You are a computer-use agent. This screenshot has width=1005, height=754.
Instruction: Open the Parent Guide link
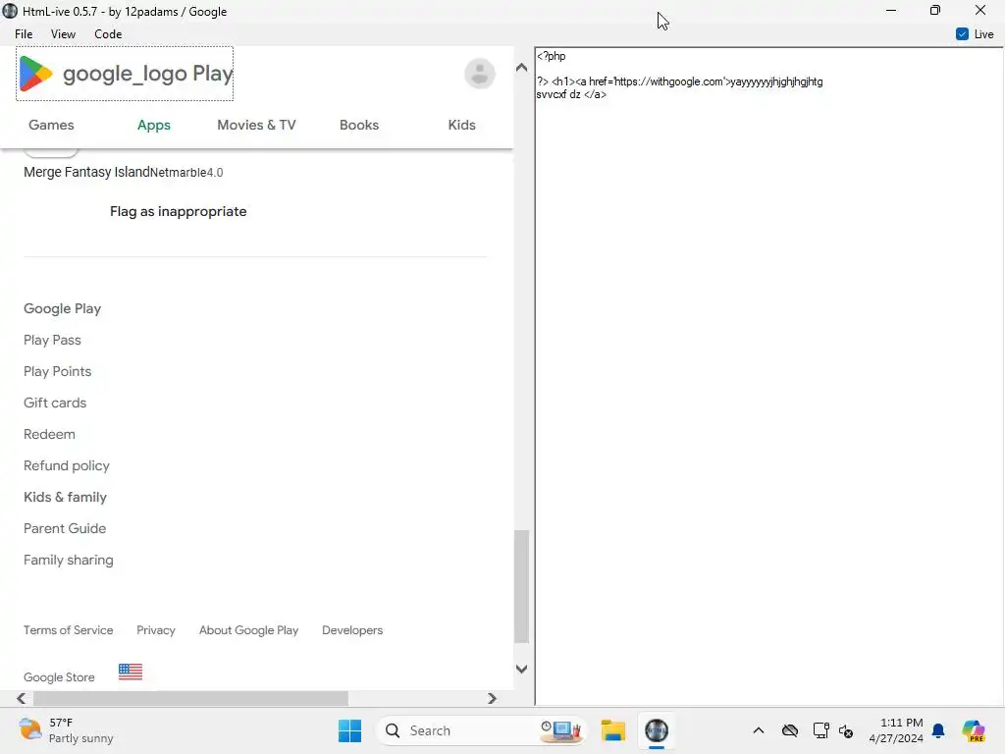point(65,528)
